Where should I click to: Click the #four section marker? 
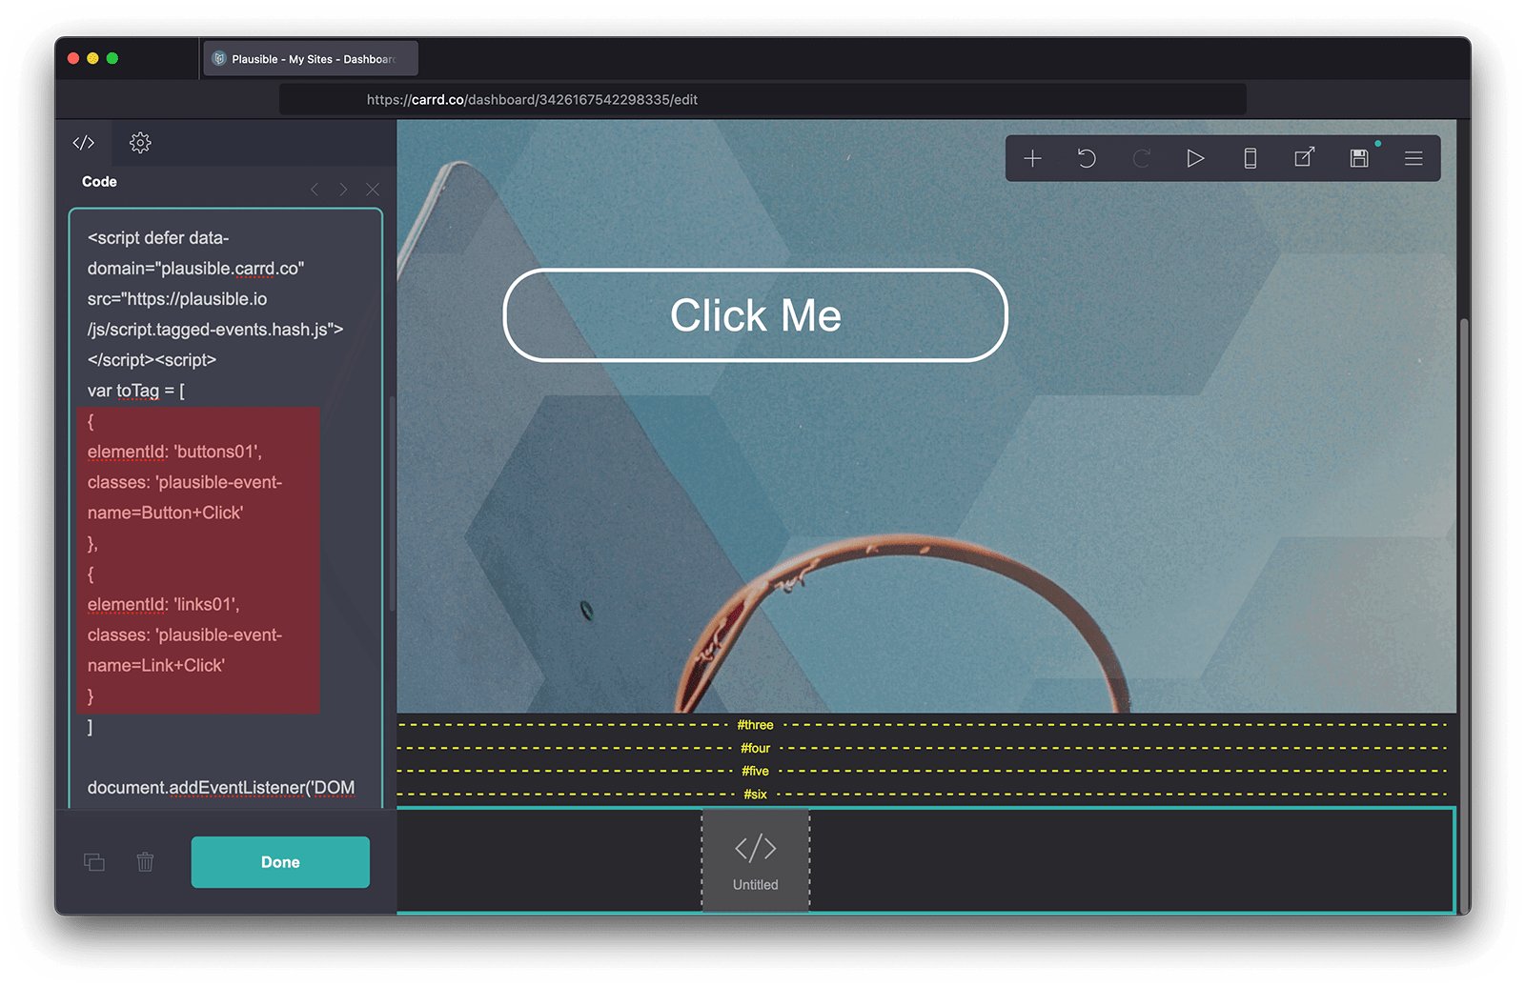[x=755, y=748]
